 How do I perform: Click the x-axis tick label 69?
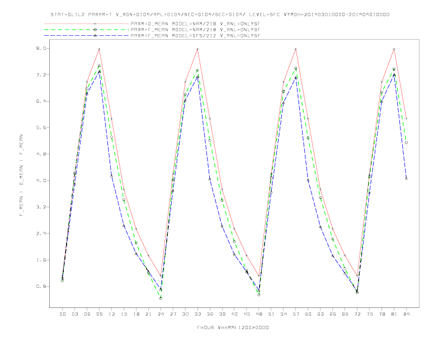(x=345, y=314)
